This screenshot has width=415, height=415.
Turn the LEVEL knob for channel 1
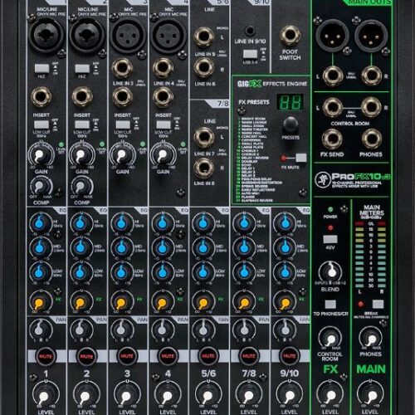click(x=46, y=394)
